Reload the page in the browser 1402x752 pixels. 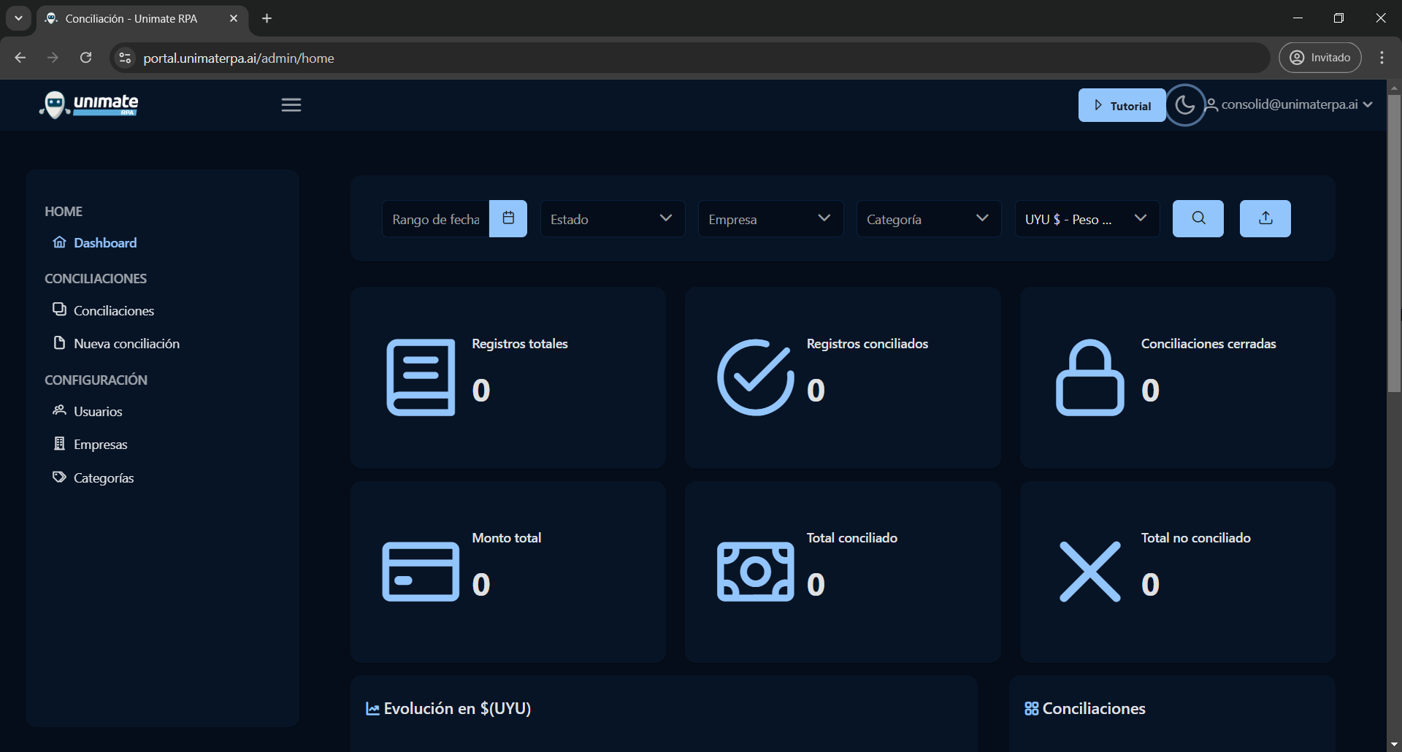pos(85,58)
